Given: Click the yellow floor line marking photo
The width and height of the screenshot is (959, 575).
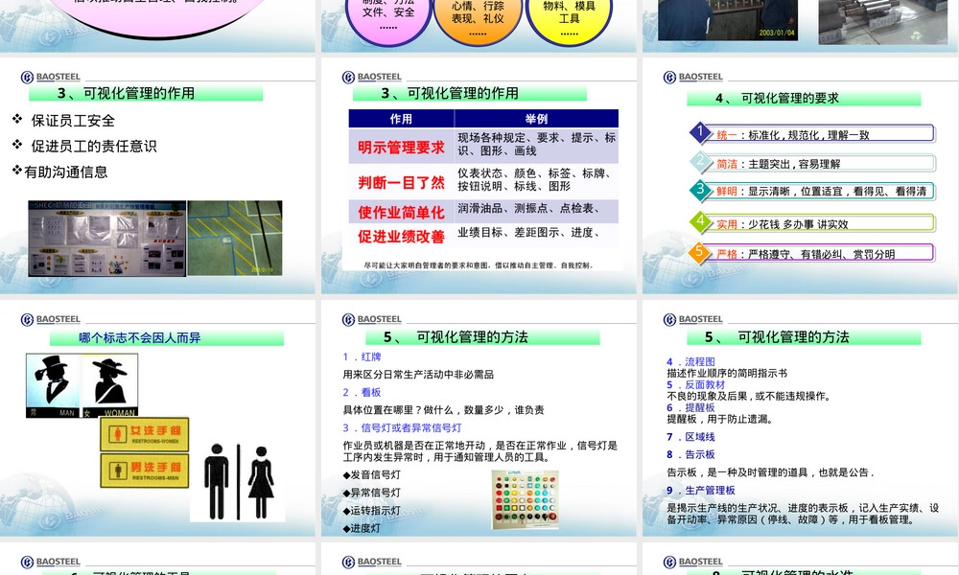Looking at the screenshot, I should 235,239.
